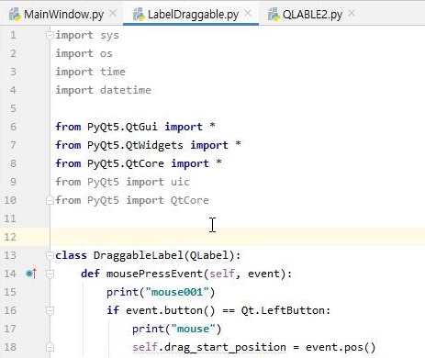Click 'QtCore' at the end of line 10
425x358 pixels.
pos(190,200)
